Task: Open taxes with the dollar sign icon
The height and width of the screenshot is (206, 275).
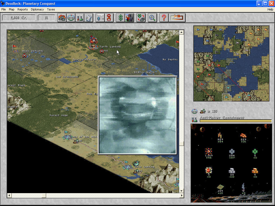Action: [x=121, y=18]
